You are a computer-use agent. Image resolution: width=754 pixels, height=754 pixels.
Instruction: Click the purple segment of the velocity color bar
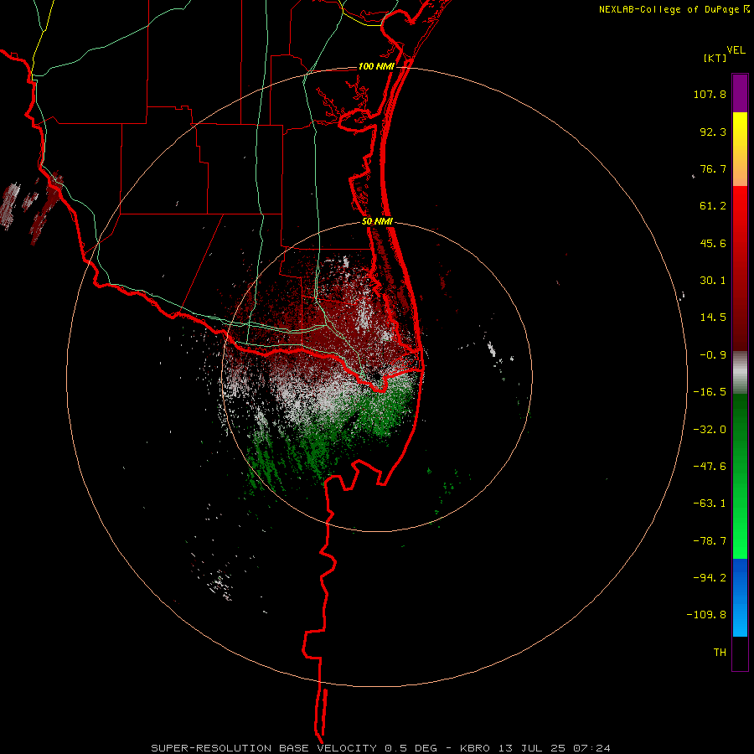740,94
